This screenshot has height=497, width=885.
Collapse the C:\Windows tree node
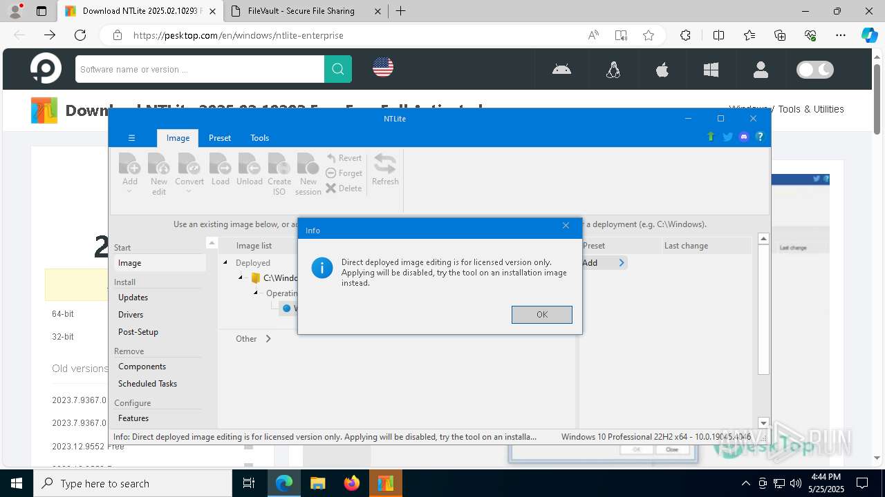(x=241, y=277)
